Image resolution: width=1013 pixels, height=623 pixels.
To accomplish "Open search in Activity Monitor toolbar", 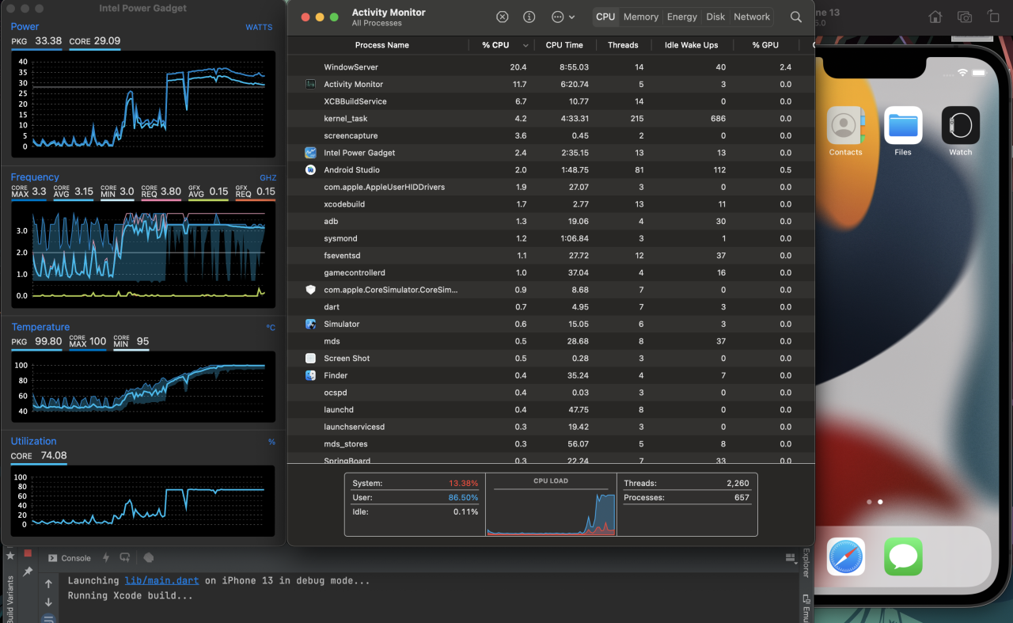I will pos(796,17).
